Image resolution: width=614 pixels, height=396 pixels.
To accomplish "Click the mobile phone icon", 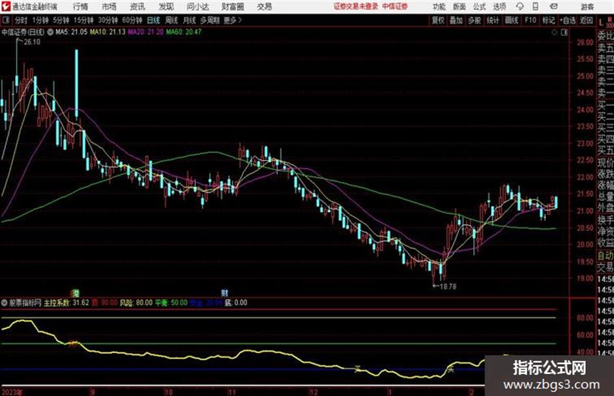I will (x=535, y=7).
